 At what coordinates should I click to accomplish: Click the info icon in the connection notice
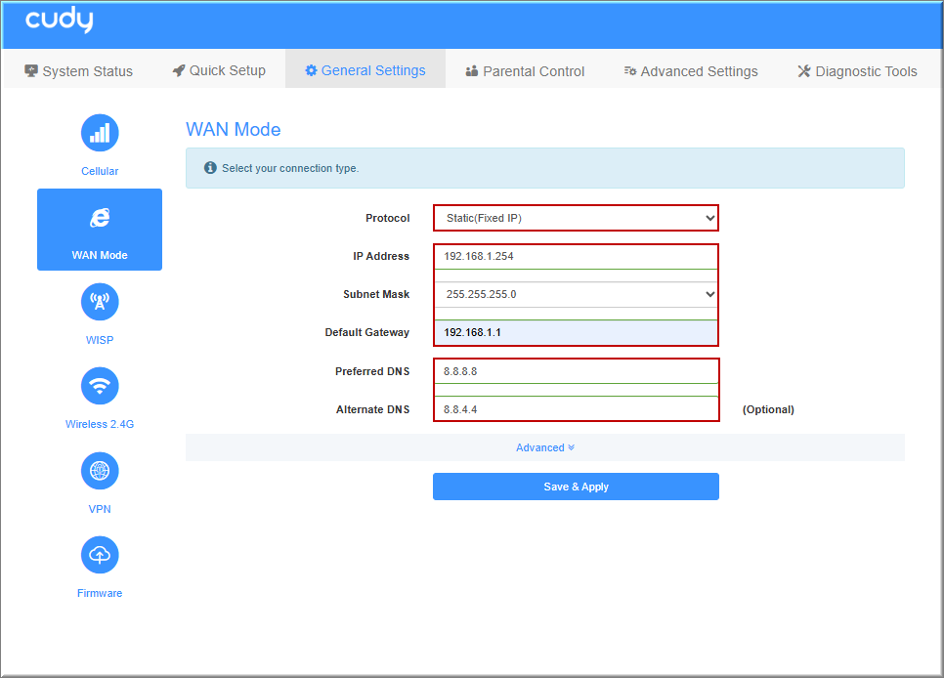point(210,168)
